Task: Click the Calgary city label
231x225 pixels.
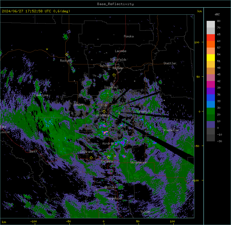Action: tap(107, 161)
